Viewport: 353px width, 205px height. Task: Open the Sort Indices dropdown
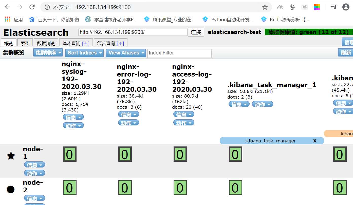point(84,53)
